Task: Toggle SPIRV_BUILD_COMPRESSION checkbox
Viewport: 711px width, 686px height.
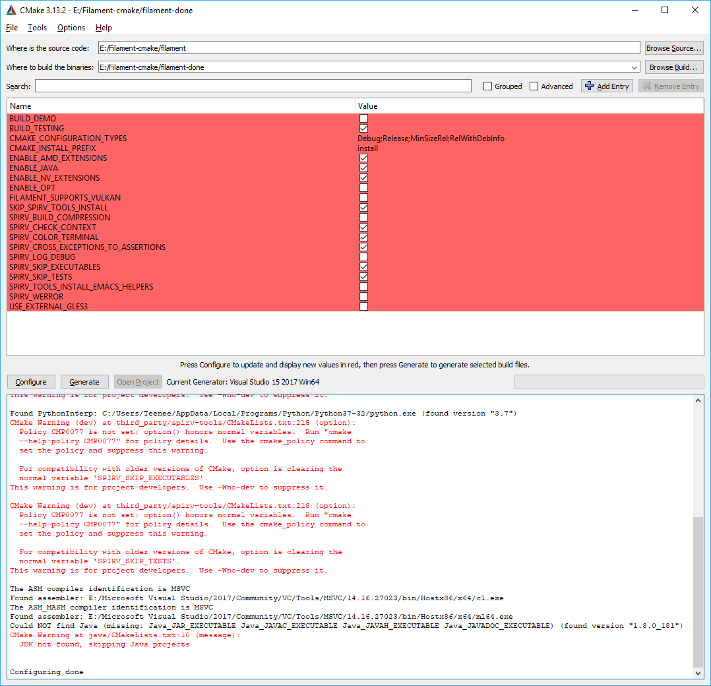Action: [363, 217]
